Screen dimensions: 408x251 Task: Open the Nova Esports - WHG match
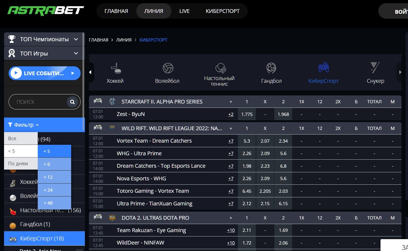[x=141, y=178]
